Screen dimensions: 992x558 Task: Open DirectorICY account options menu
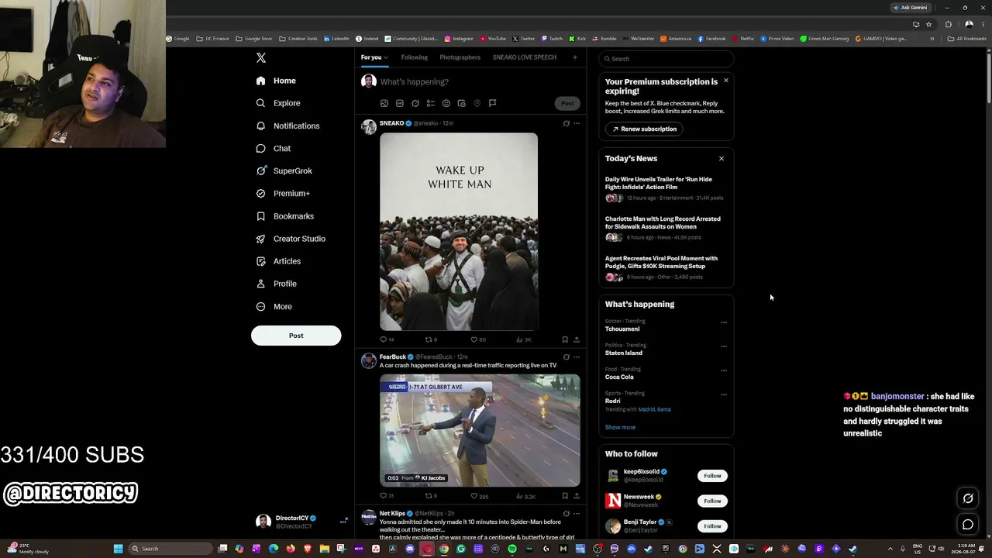[x=343, y=522]
